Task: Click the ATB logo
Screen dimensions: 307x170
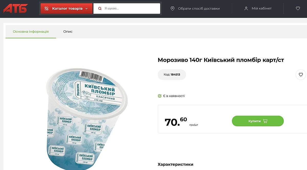Action: (x=15, y=8)
